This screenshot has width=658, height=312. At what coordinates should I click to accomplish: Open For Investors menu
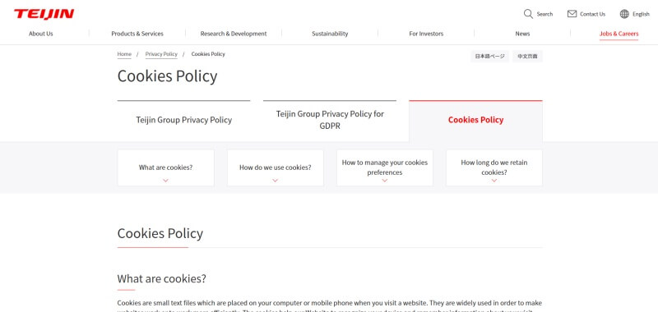[426, 34]
